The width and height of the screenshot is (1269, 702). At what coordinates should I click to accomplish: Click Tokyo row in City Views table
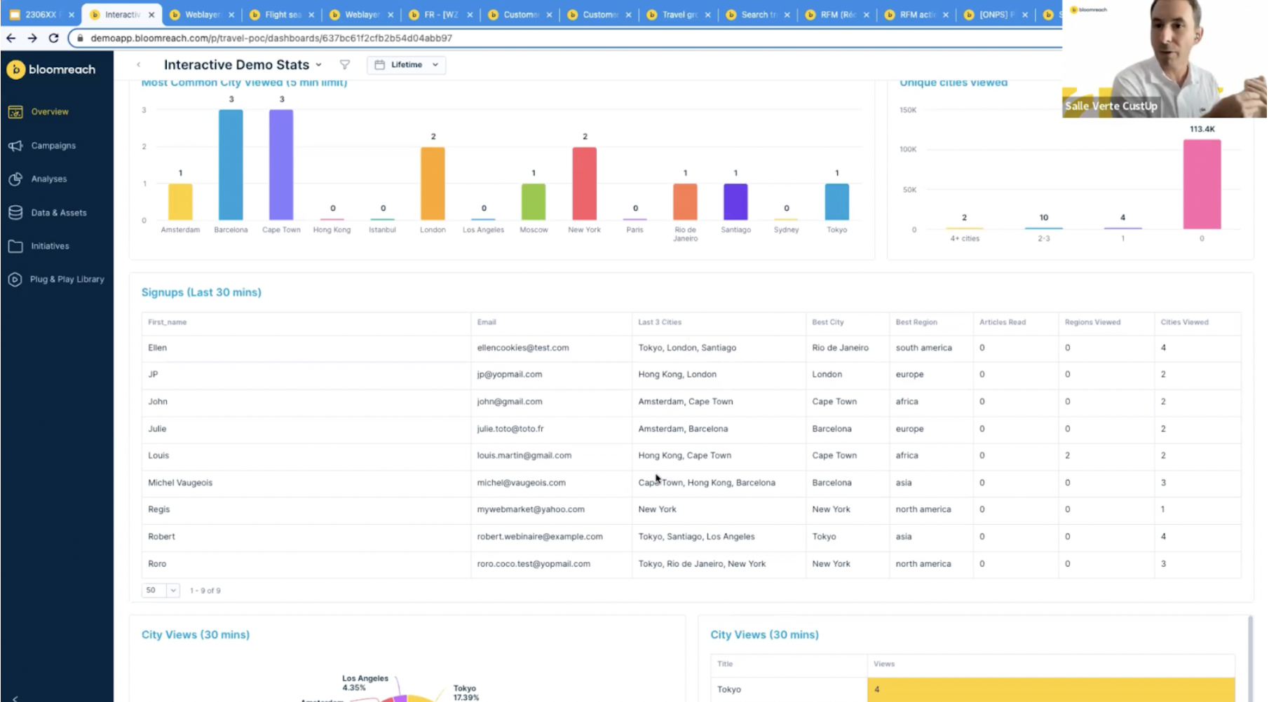click(x=972, y=689)
